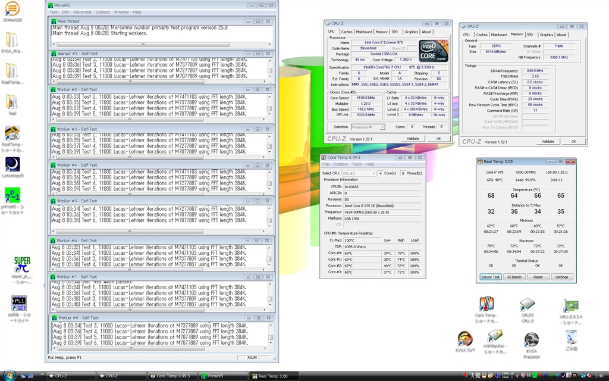This screenshot has height=381, width=609.
Task: Click OK in the left CPU-Z window
Action: click(438, 138)
